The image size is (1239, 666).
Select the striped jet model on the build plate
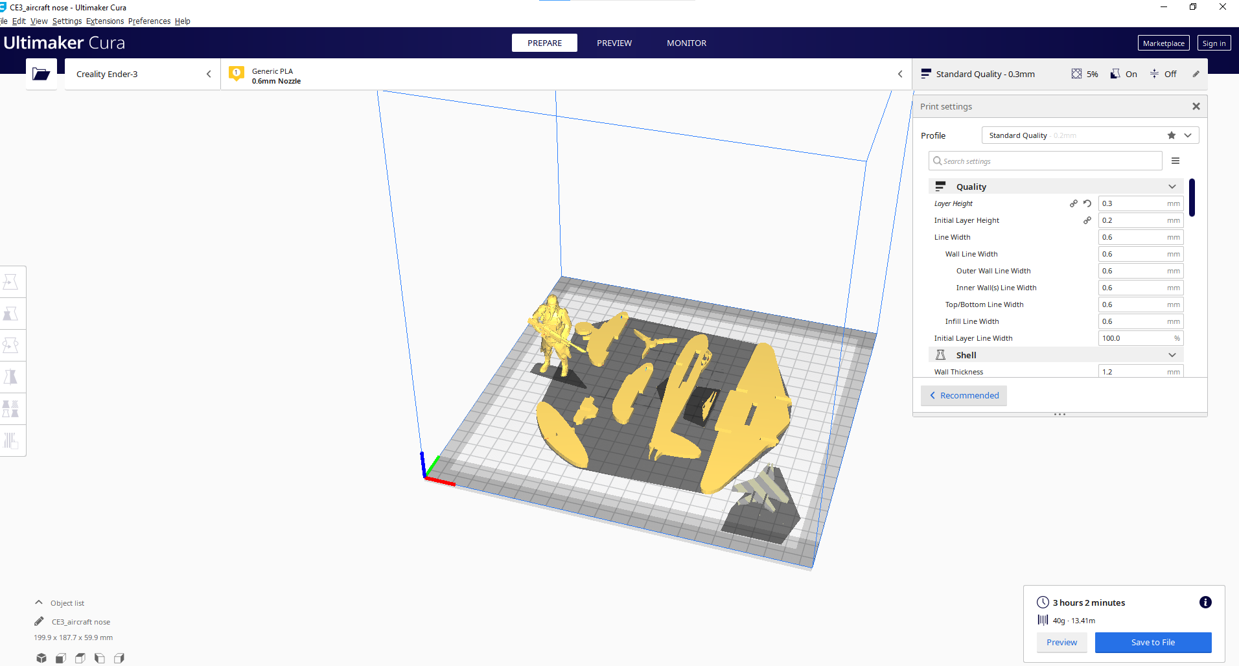point(763,489)
